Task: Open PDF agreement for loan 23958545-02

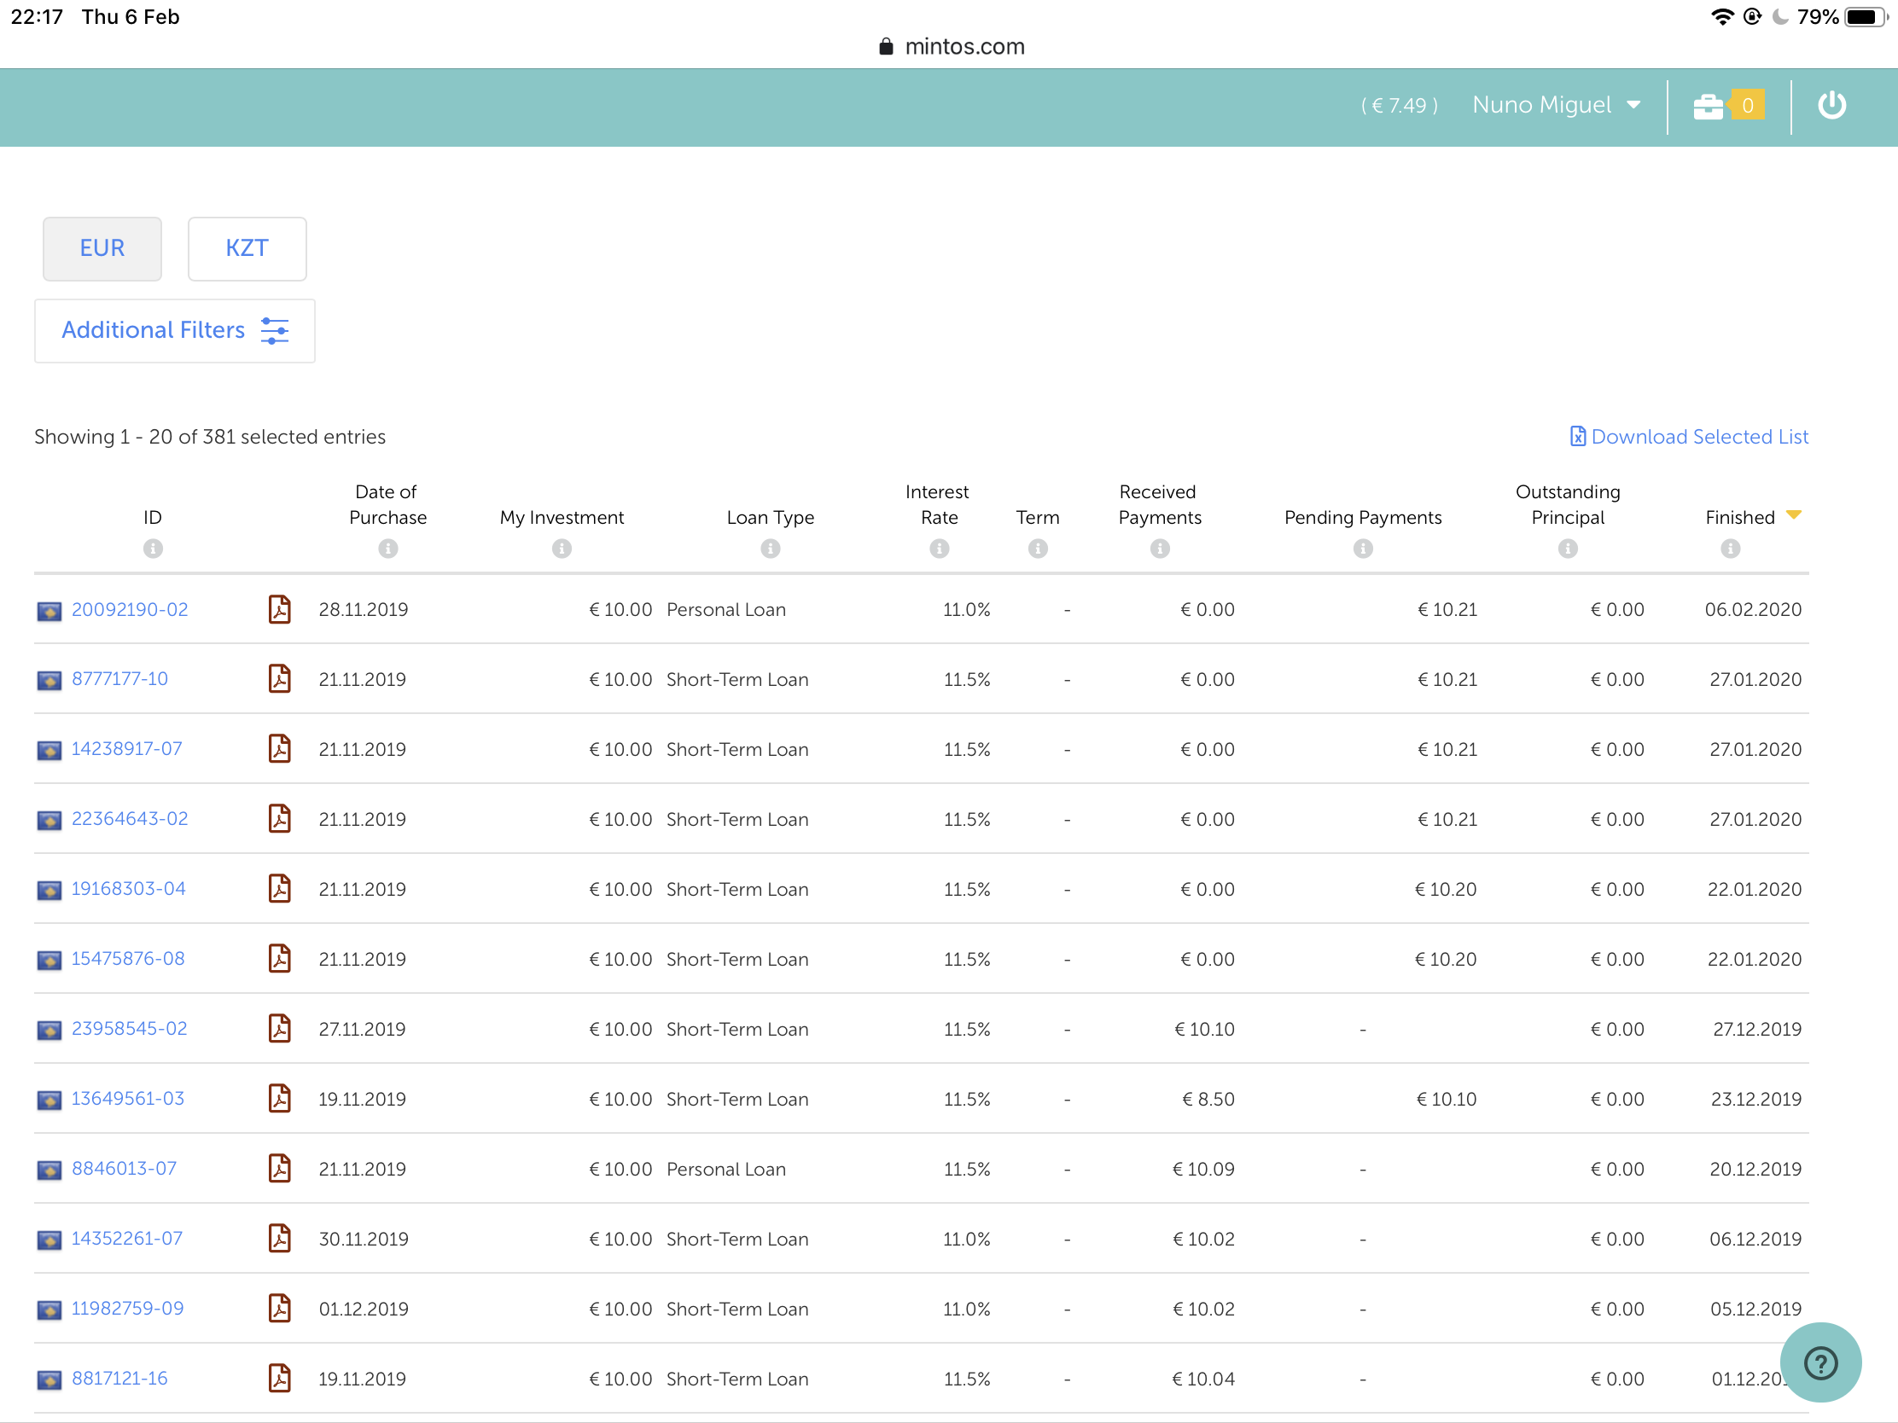Action: coord(280,1029)
